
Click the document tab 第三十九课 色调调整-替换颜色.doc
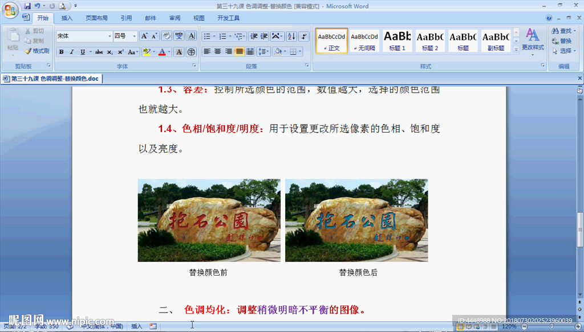(51, 79)
